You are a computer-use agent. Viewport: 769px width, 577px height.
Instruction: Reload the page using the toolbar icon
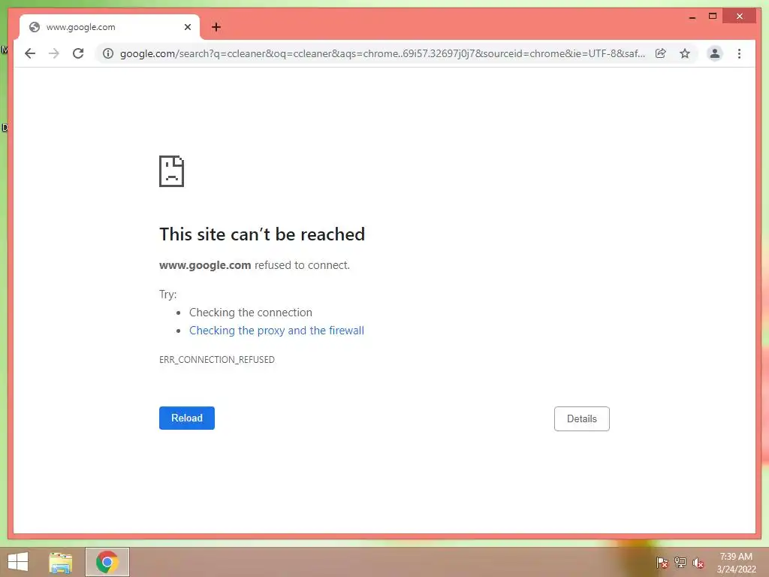[x=78, y=53]
